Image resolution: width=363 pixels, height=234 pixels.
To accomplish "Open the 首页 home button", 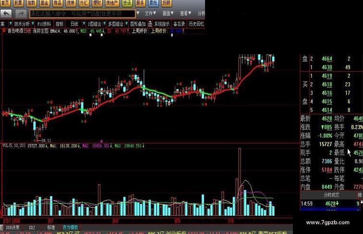I will (x=4, y=3).
